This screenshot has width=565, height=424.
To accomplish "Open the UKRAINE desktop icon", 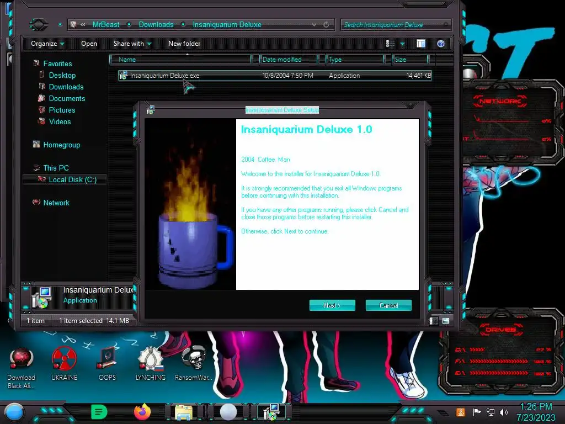I will click(x=64, y=364).
